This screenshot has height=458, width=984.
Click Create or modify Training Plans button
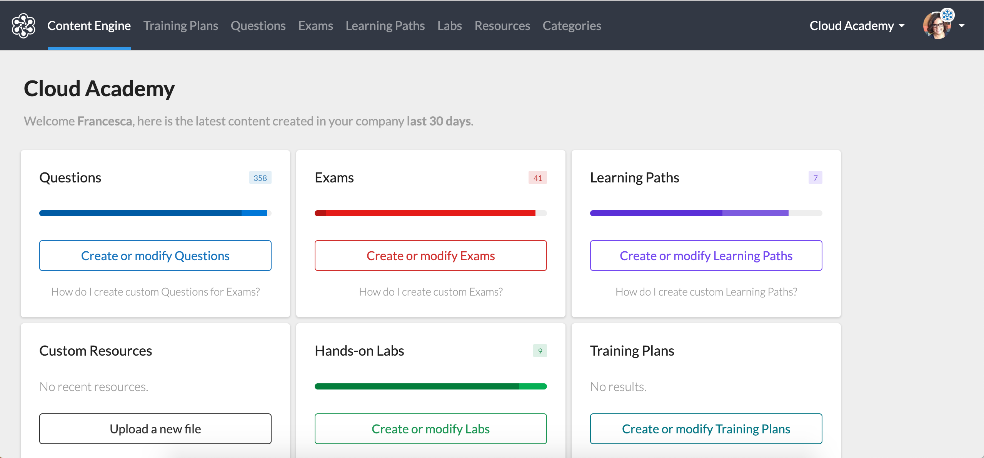click(x=706, y=429)
